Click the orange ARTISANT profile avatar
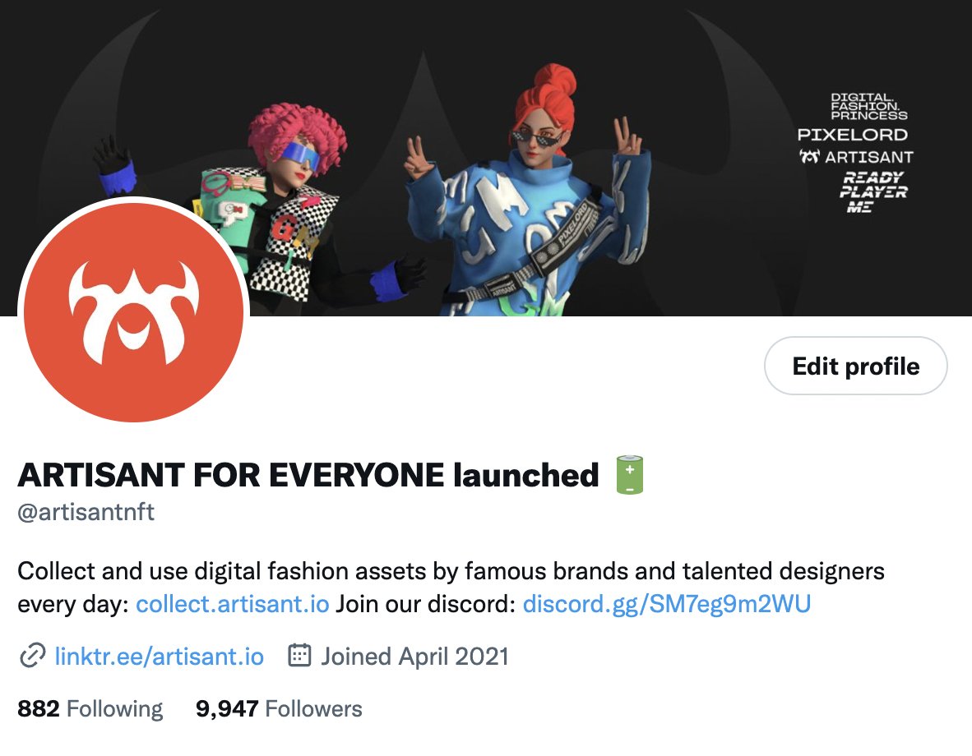This screenshot has height=756, width=972. tap(133, 311)
